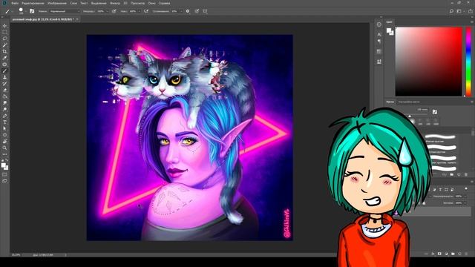Viewport: 475px width, 267px height.
Task: Open Opacity slider dropdown in options bar
Action: [107, 11]
